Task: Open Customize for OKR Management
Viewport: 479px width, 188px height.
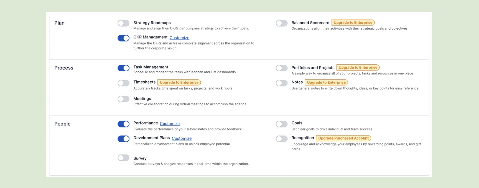Action: tap(179, 38)
